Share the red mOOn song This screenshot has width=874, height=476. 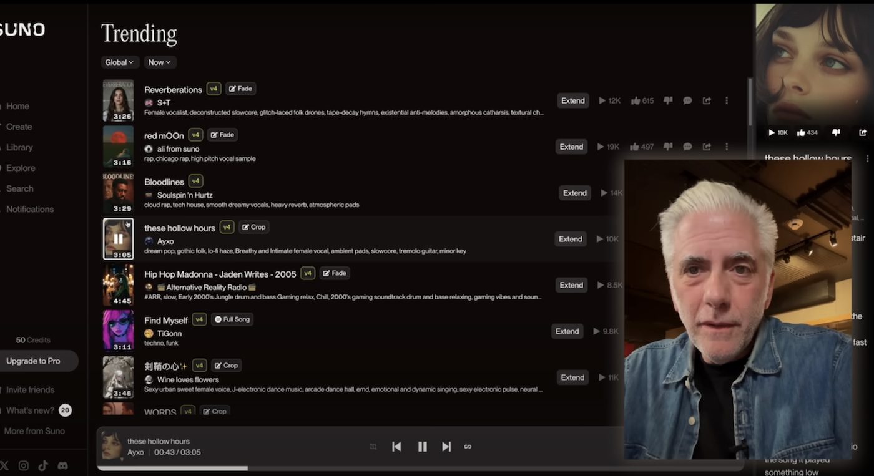point(707,147)
